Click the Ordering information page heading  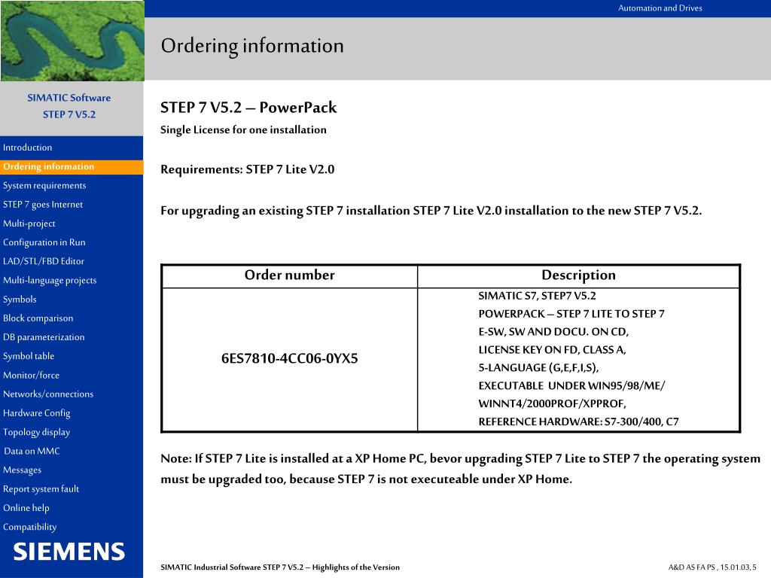pos(252,46)
